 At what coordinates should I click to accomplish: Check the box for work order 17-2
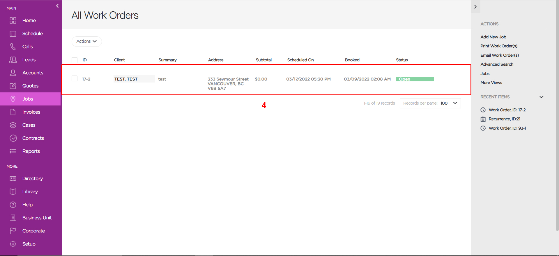75,78
